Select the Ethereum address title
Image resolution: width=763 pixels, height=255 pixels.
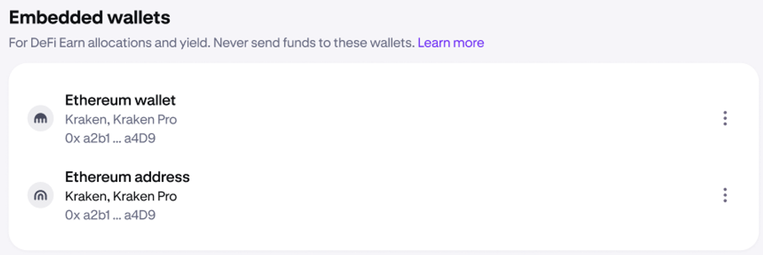pyautogui.click(x=127, y=177)
